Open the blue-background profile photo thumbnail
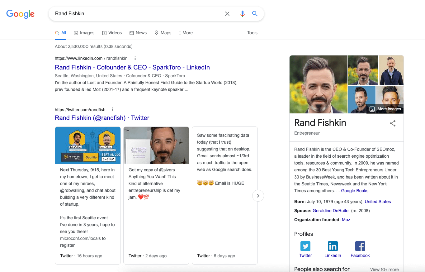Viewport: 425px width, 272px height. (x=361, y=99)
